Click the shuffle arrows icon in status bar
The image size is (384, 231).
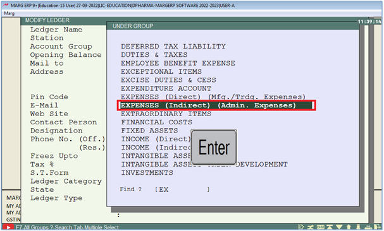311,227
